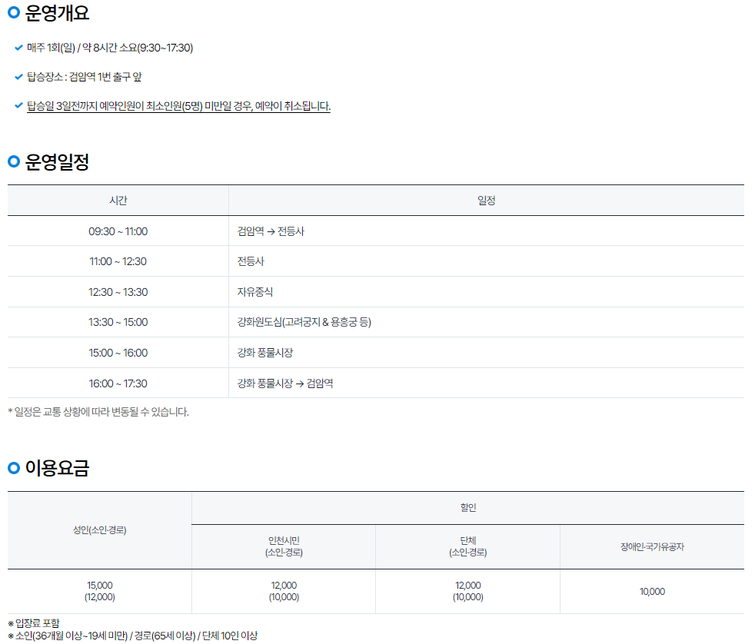The height and width of the screenshot is (644, 755).
Task: Select the time cell 13:30 ~ 15:00
Action: [118, 322]
